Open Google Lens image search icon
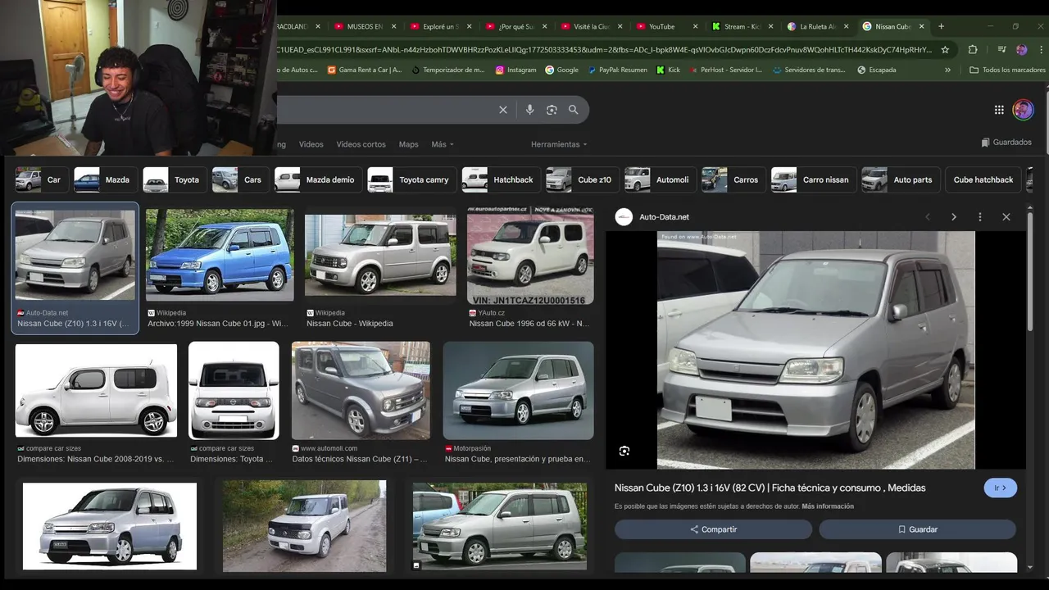Viewport: 1049px width, 590px height. [x=552, y=110]
